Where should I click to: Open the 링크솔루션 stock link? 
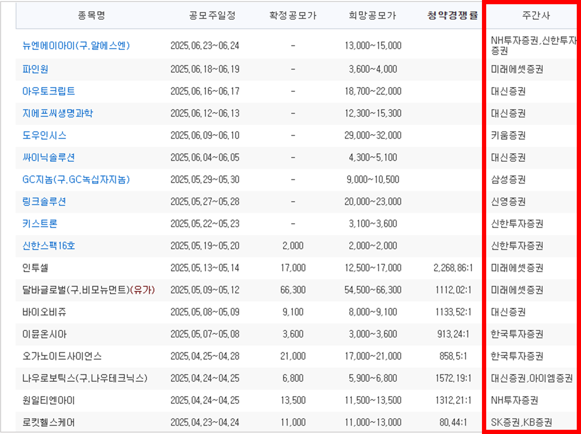pyautogui.click(x=44, y=201)
